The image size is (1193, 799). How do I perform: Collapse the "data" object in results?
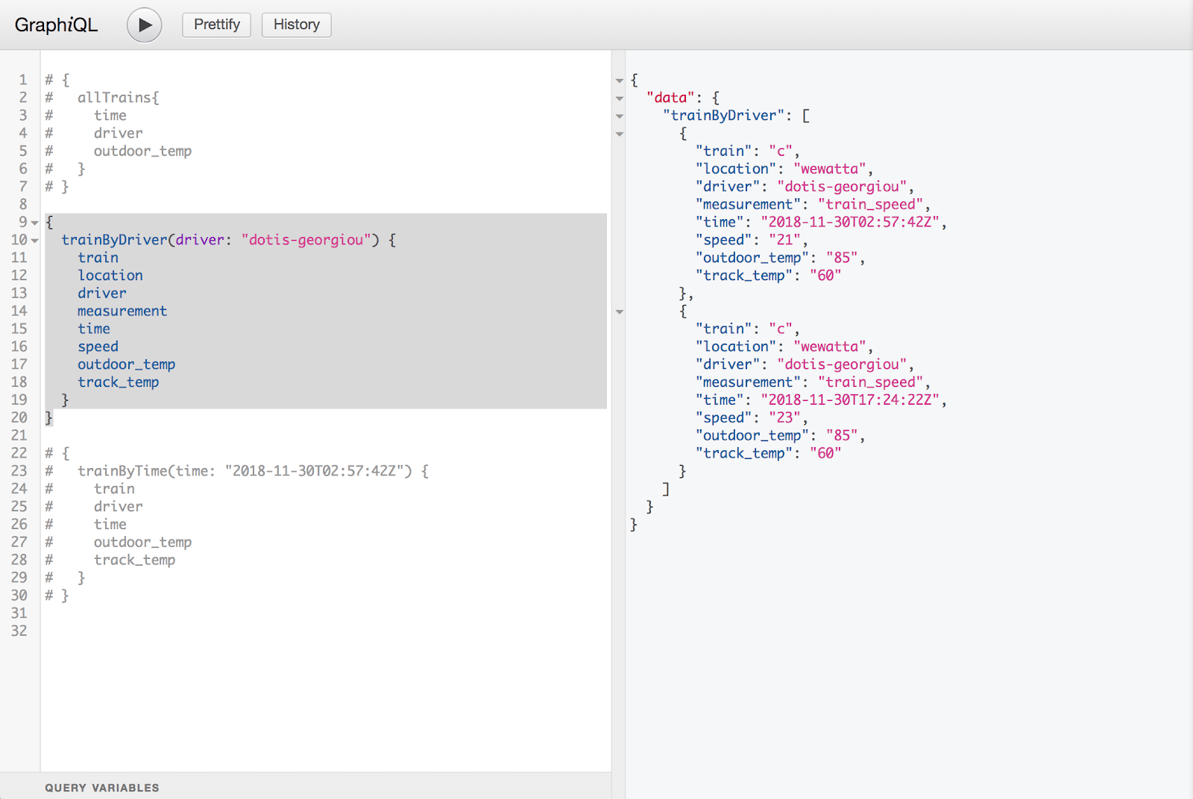619,98
